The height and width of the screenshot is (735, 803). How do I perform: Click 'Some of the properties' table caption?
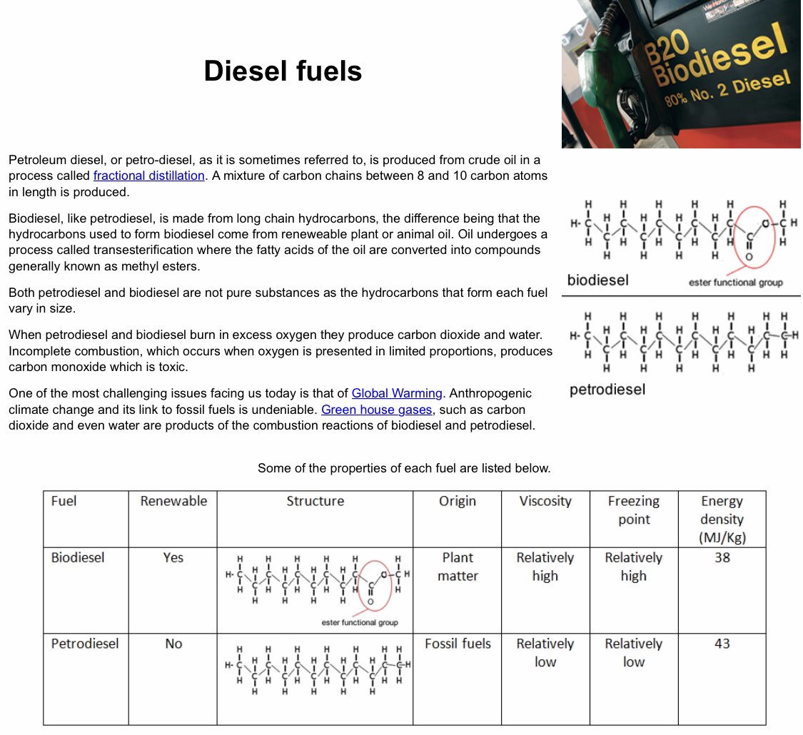pos(404,468)
